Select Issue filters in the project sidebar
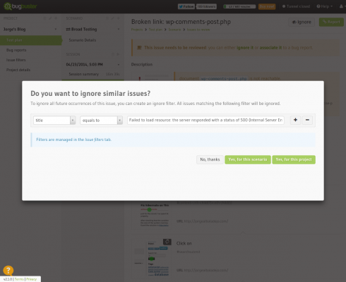The width and height of the screenshot is (346, 282). [16, 60]
